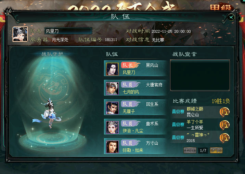Image resolution: width=245 pixels, height=174 pixels.
Task: Click 伊洛·凡尘 member portrait
Action: (x=112, y=127)
